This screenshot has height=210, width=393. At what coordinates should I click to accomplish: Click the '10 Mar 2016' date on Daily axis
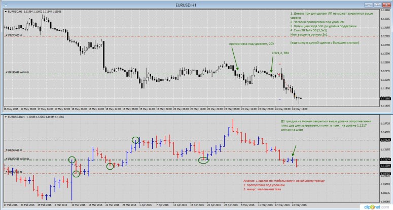point(78,205)
